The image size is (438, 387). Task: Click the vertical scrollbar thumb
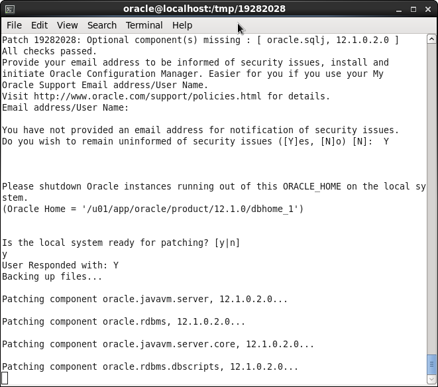pyautogui.click(x=431, y=364)
